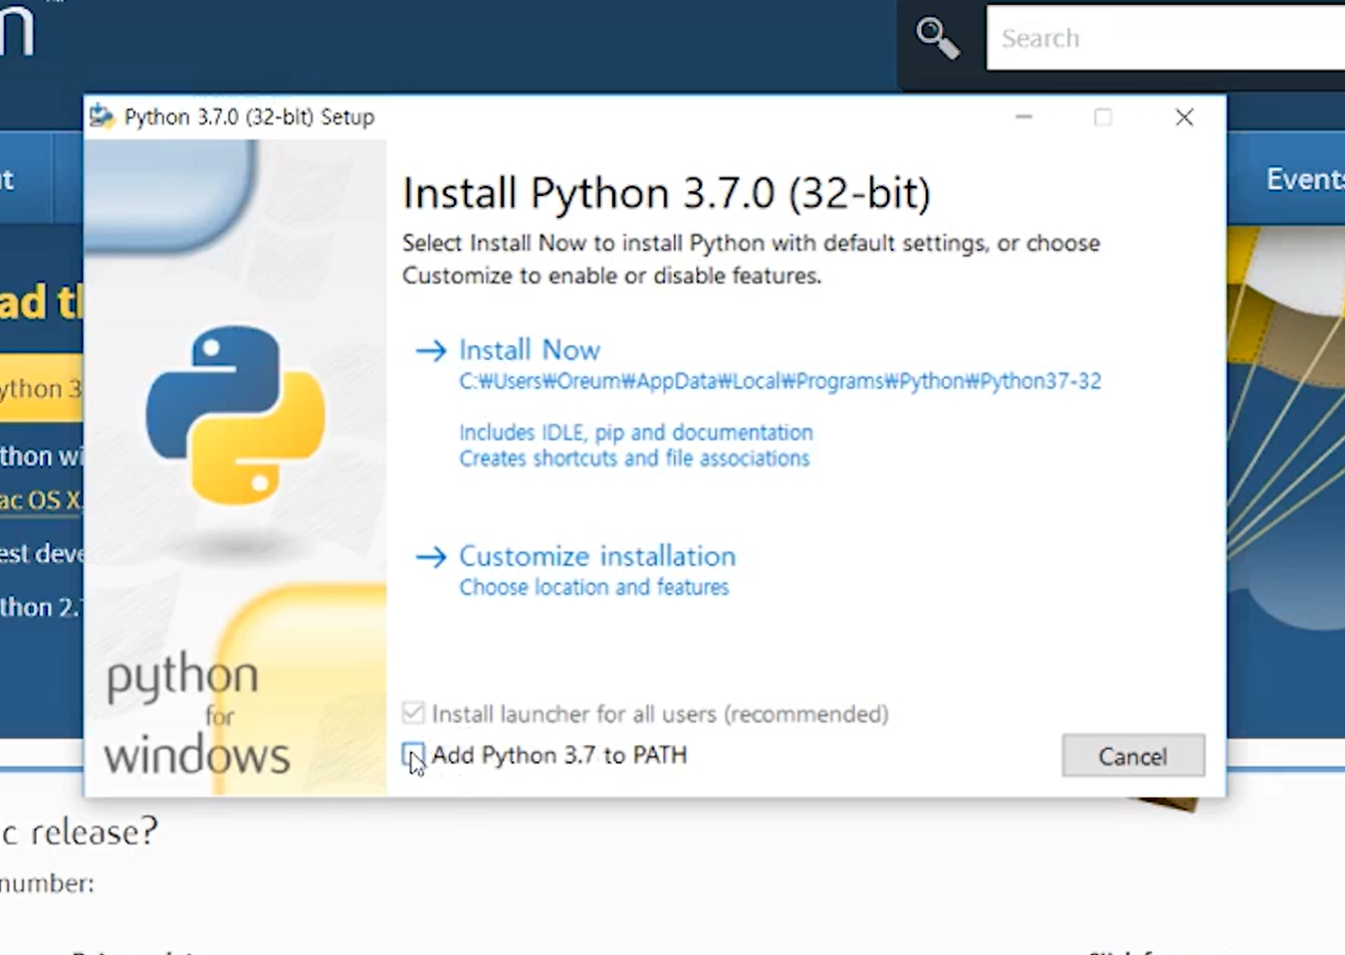Click the maximize button of setup window
The height and width of the screenshot is (955, 1345).
[x=1103, y=117]
